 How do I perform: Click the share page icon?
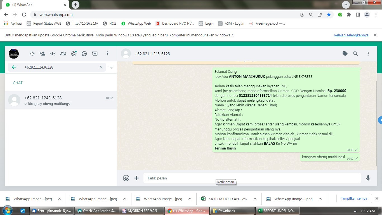[320, 15]
